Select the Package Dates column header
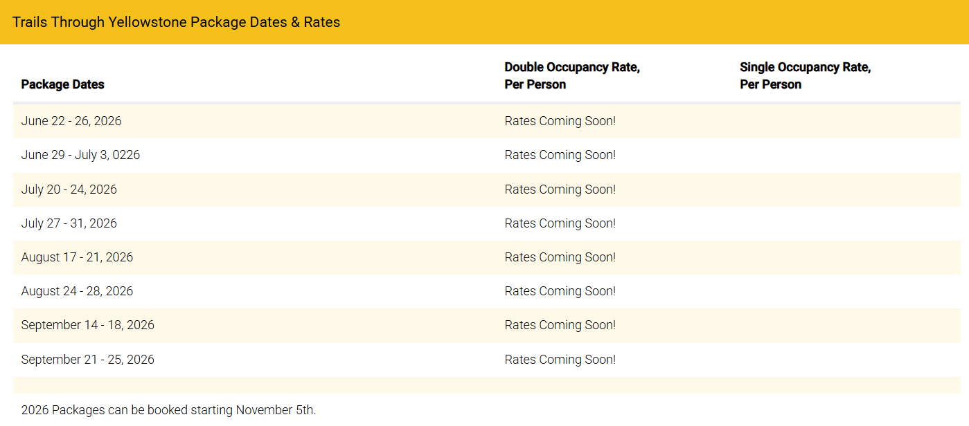Image resolution: width=969 pixels, height=426 pixels. [x=63, y=84]
